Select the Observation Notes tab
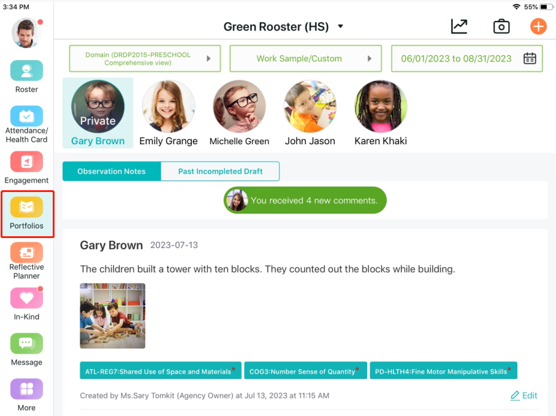 click(112, 171)
